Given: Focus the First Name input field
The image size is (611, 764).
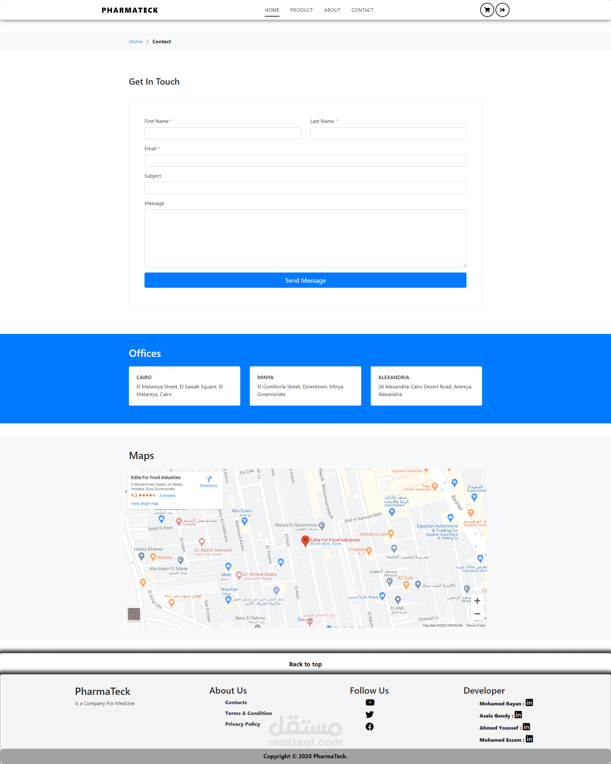Looking at the screenshot, I should point(222,134).
